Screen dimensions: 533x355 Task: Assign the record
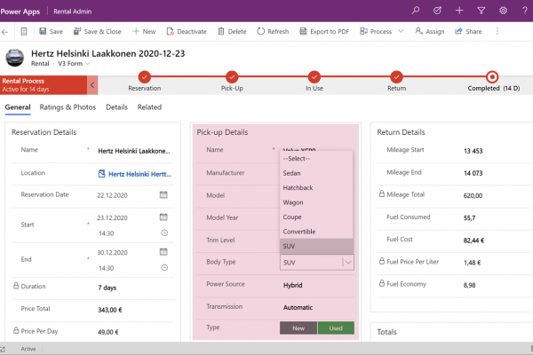[x=430, y=32]
